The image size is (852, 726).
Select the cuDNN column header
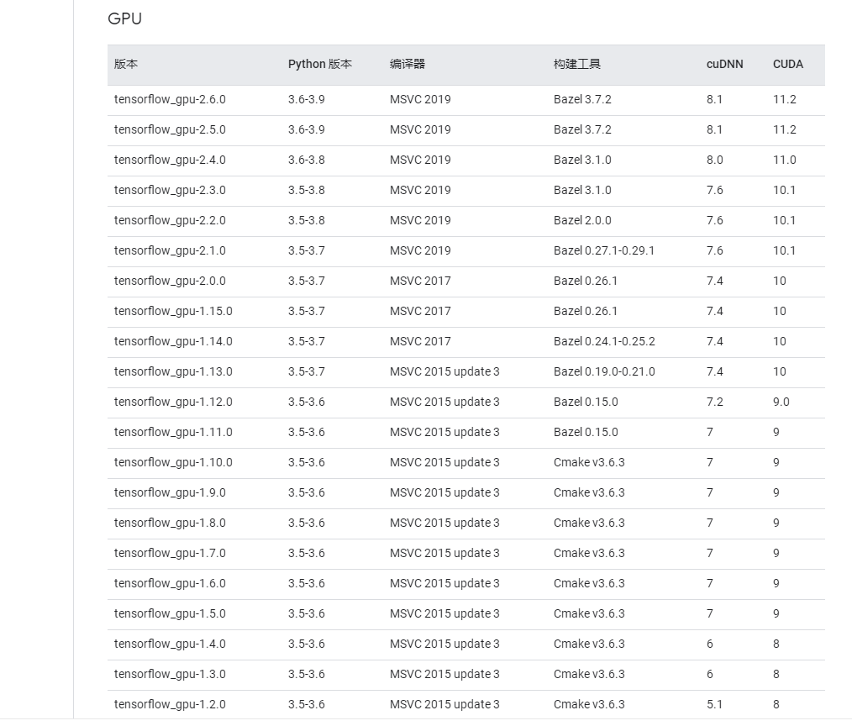click(724, 64)
